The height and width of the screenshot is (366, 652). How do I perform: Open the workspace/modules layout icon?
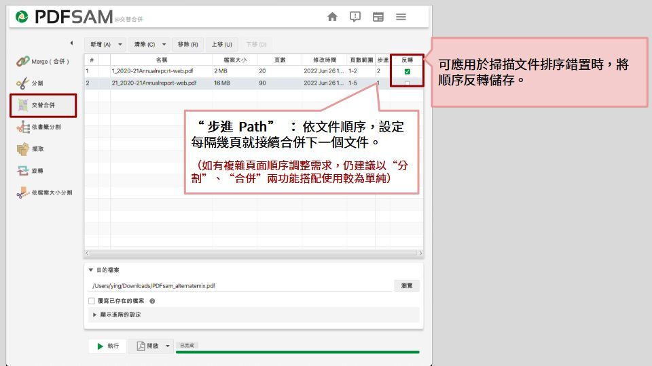(x=378, y=17)
